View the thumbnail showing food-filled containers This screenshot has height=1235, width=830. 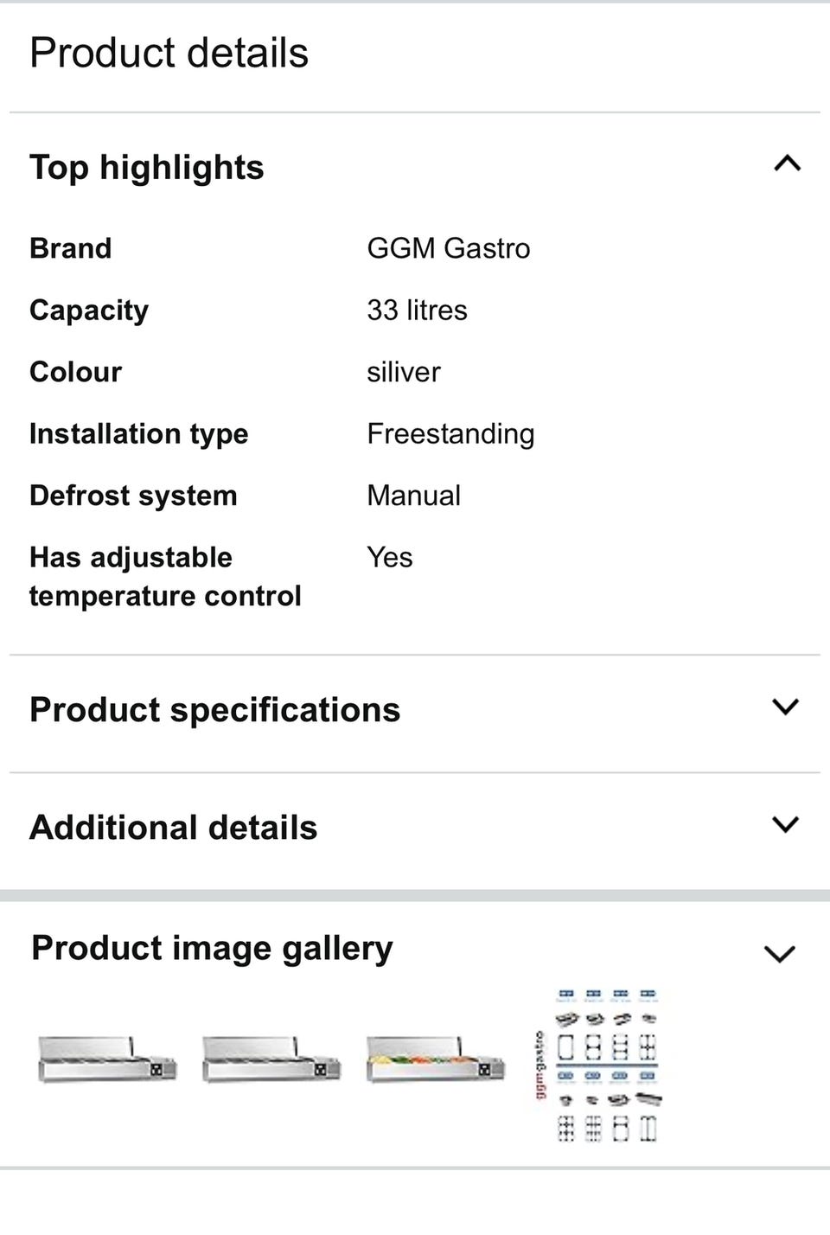point(435,1059)
